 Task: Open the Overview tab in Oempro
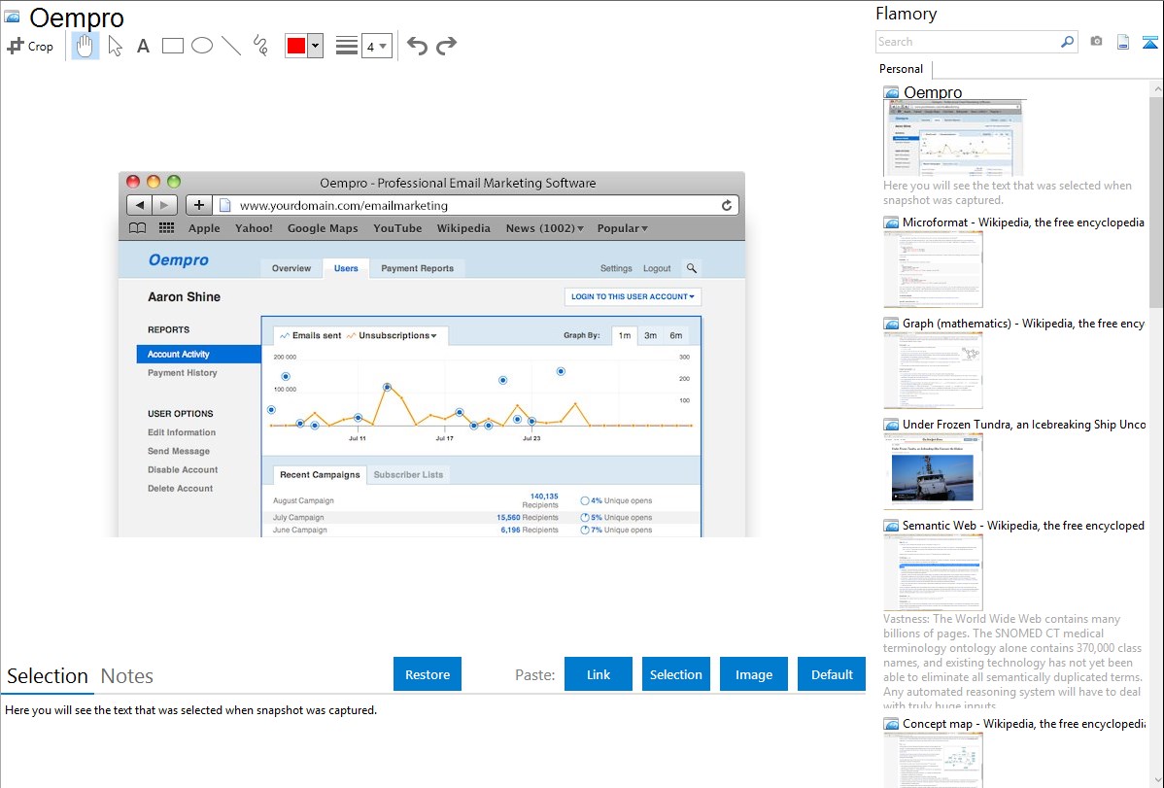click(x=291, y=268)
